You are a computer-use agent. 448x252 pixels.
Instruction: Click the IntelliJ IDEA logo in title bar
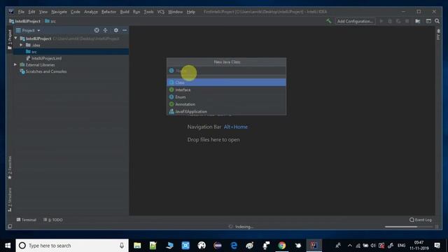click(x=11, y=11)
